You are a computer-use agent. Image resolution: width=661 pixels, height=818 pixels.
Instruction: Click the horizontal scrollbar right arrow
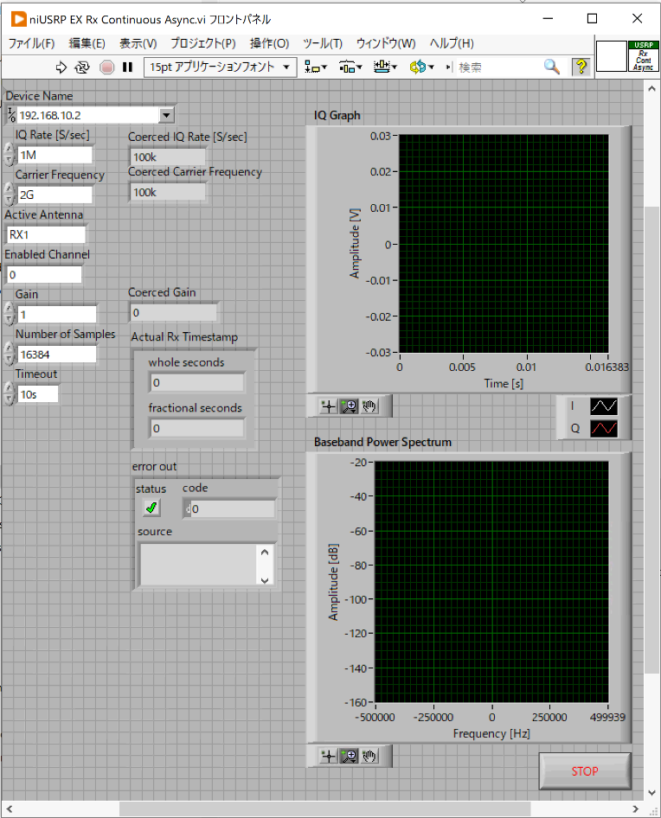click(x=635, y=809)
